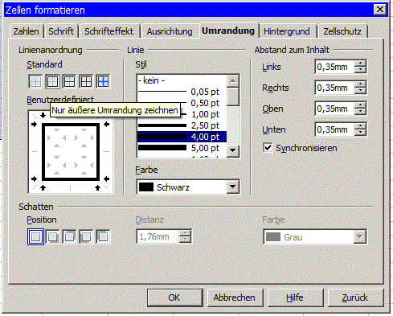Open help via the Hilfe button
The height and width of the screenshot is (316, 393).
click(x=295, y=298)
